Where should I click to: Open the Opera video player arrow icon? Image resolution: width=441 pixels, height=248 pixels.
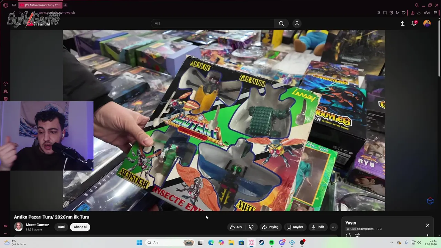click(x=397, y=13)
